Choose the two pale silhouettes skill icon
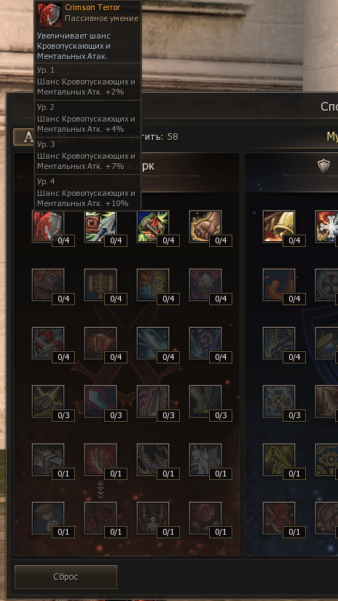This screenshot has height=601, width=338. pyautogui.click(x=205, y=460)
